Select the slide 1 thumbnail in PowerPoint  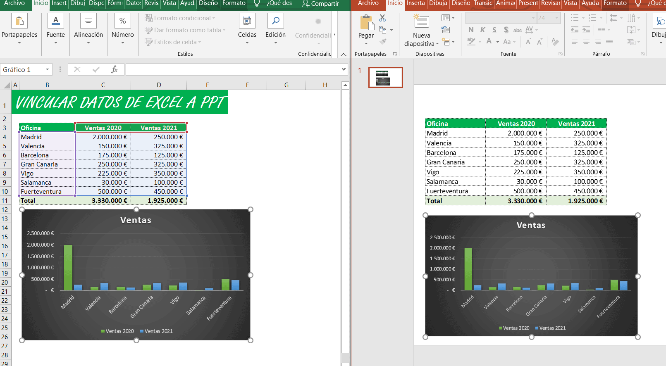pyautogui.click(x=385, y=77)
